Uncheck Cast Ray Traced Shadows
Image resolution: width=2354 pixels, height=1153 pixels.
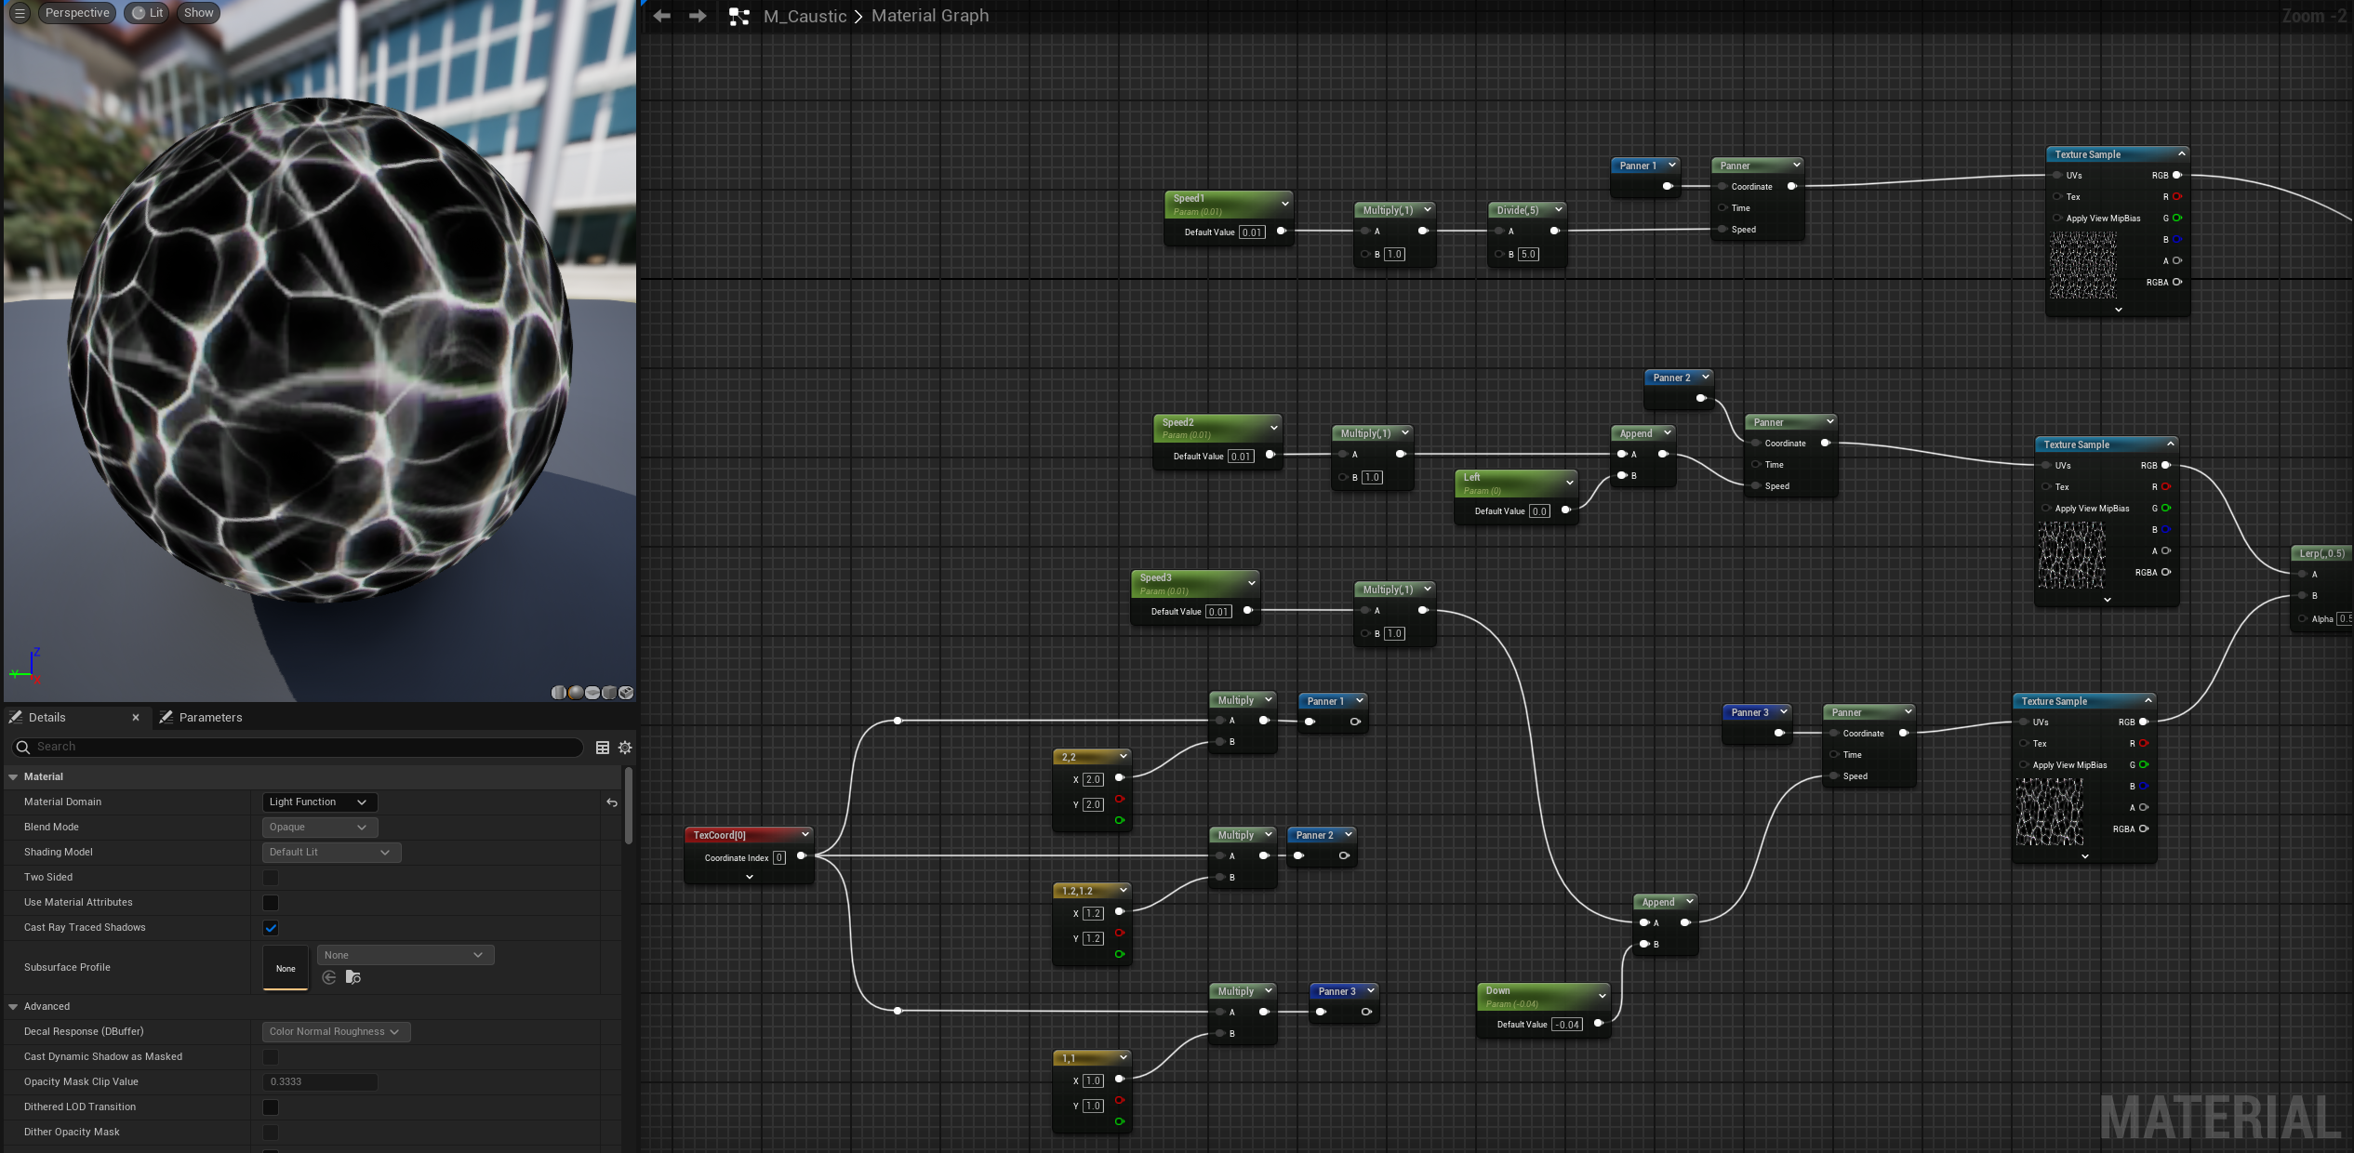[271, 928]
